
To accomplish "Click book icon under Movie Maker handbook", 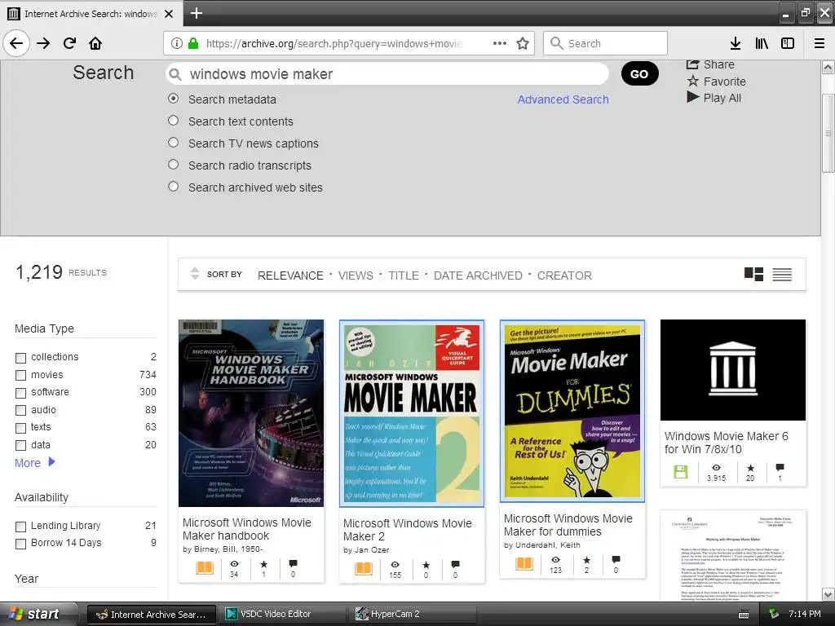I will point(205,567).
